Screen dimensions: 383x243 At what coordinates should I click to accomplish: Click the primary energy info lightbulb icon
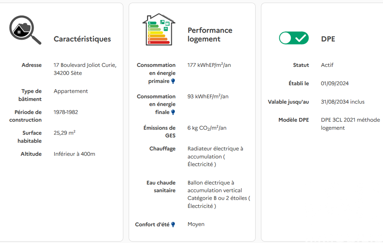173,81
